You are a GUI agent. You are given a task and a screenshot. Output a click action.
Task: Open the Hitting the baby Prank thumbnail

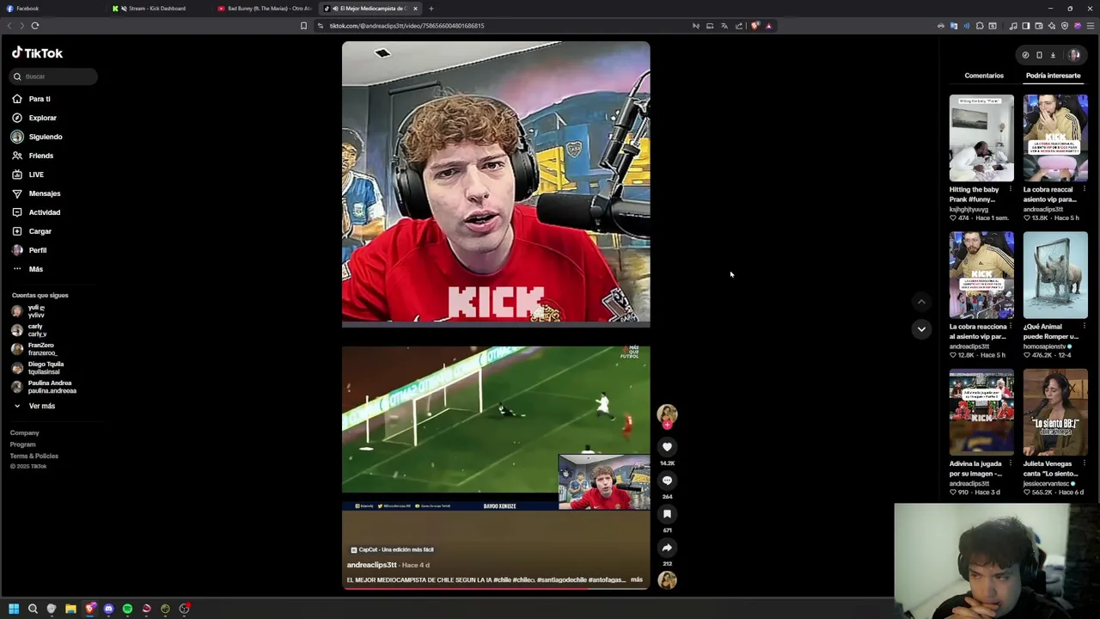click(x=981, y=138)
